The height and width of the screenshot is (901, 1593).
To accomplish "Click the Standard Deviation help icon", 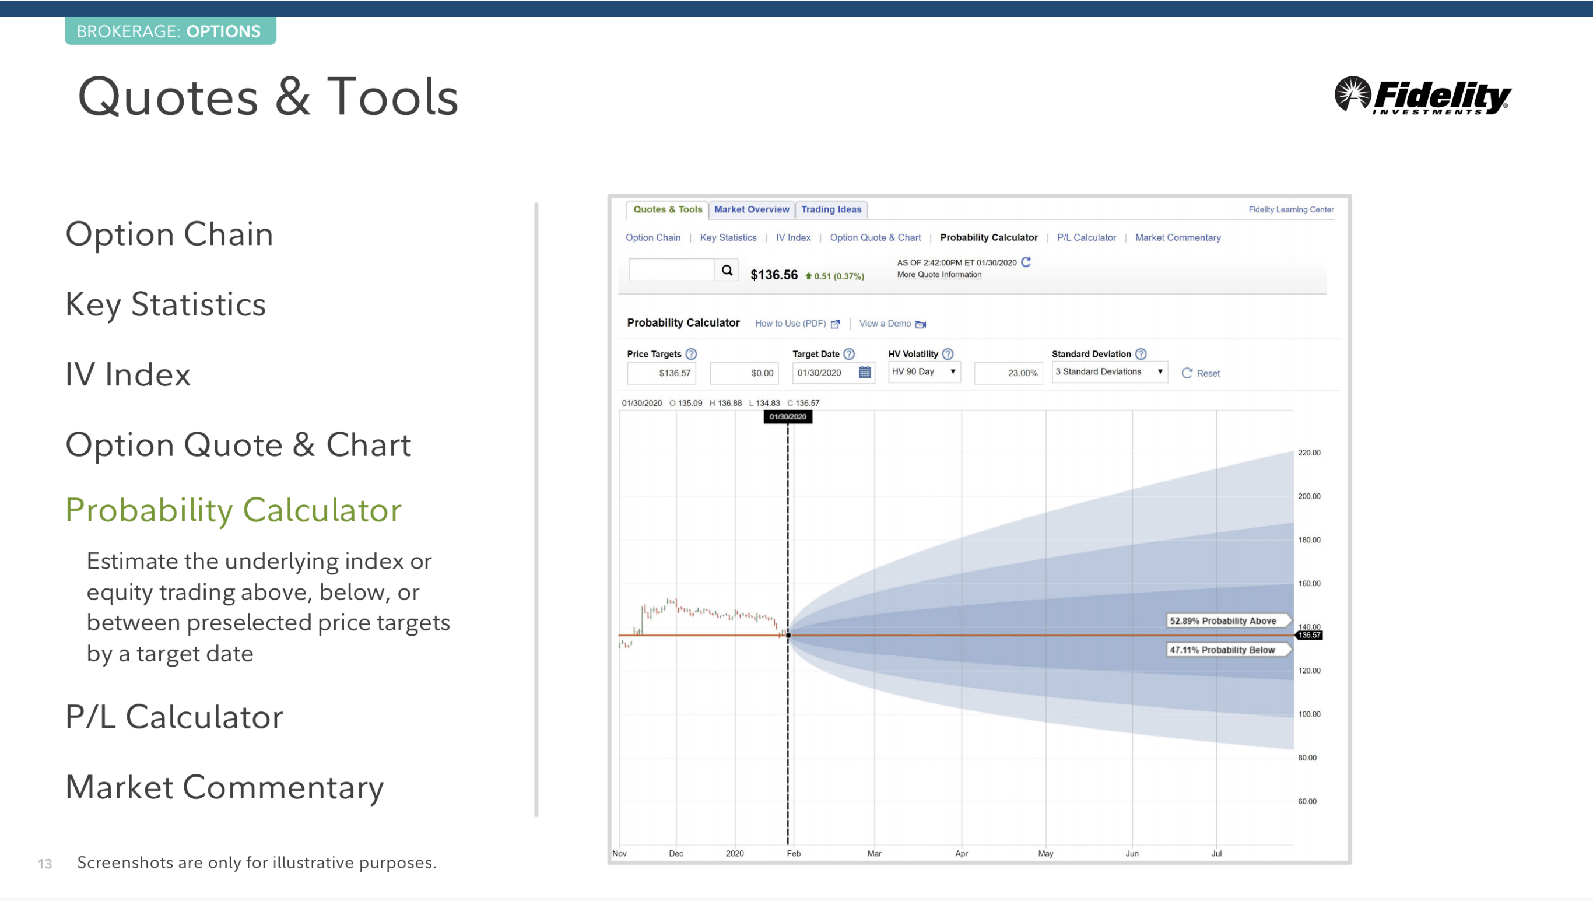I will click(1141, 354).
